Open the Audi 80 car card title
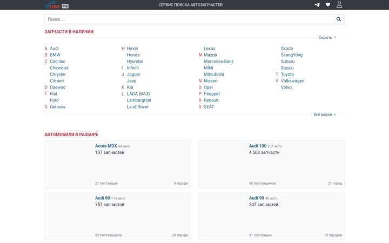The height and width of the screenshot is (243, 389). (x=103, y=198)
